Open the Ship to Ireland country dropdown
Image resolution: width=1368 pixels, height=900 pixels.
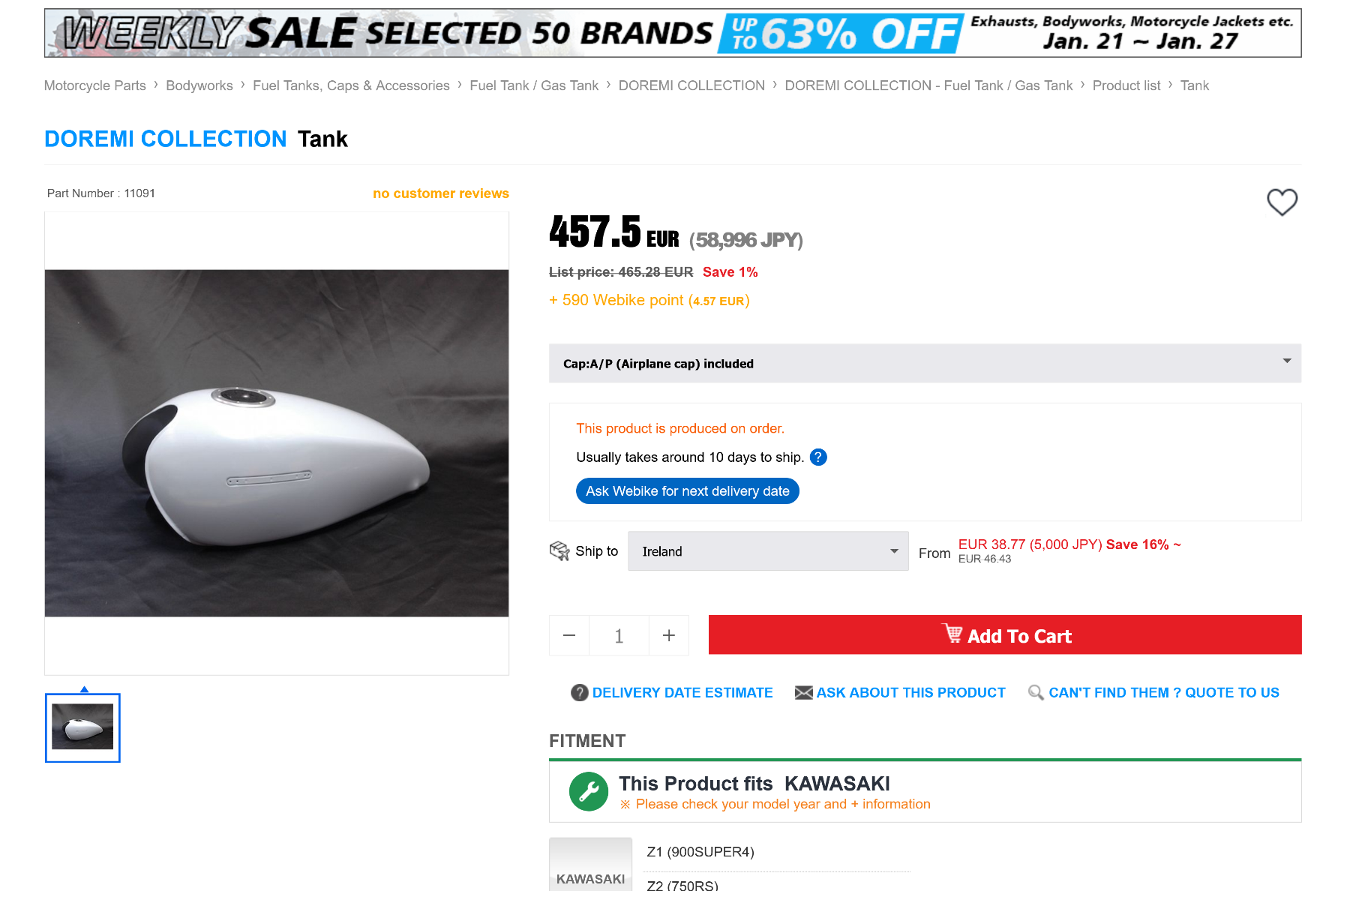pyautogui.click(x=768, y=551)
